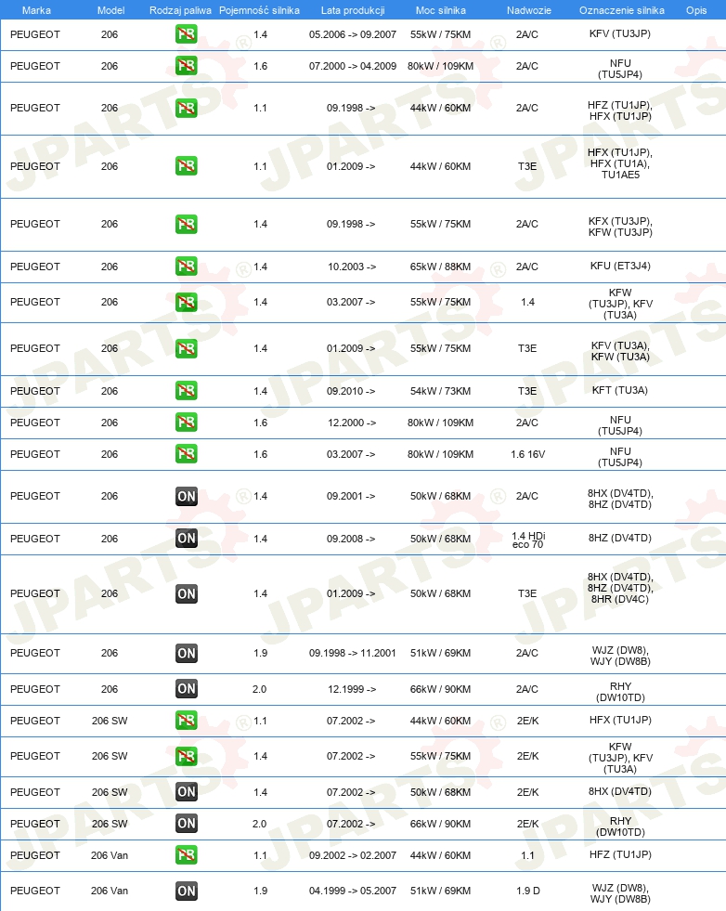Click petrol icon for the KFU (ET3J4) row

click(x=187, y=267)
